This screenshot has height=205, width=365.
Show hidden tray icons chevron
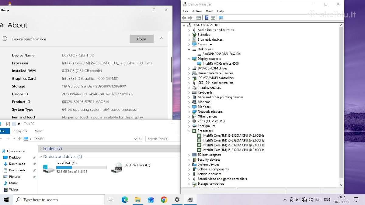tap(285, 200)
